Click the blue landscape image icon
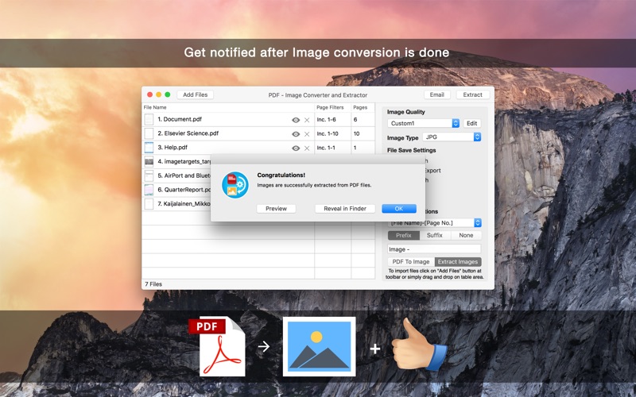Screen dimensions: 636x397 320,346
